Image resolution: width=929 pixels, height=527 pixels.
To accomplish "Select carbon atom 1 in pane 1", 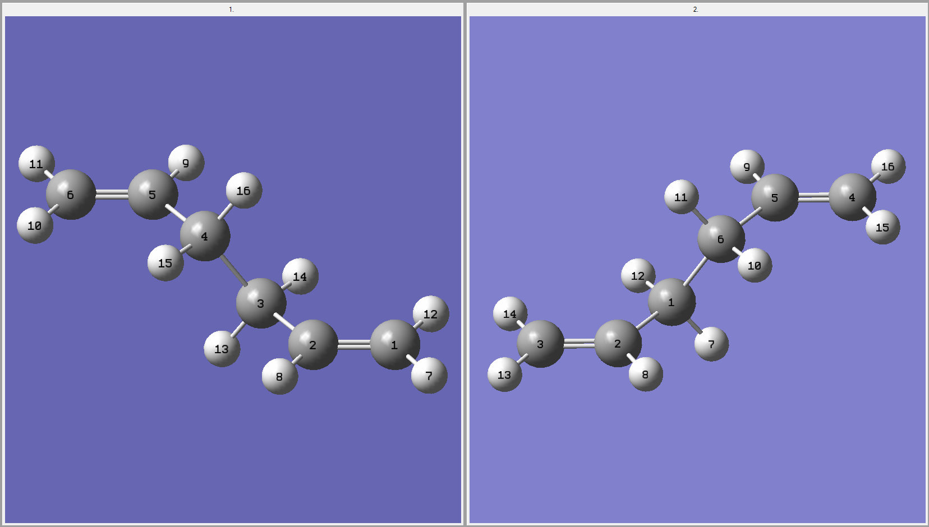I will (395, 345).
